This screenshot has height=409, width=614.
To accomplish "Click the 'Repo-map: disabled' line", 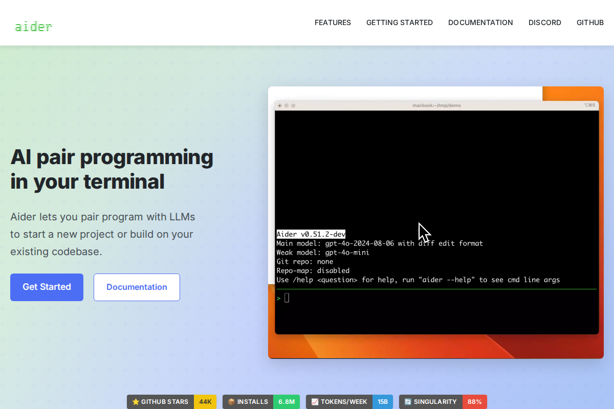I will [x=313, y=271].
